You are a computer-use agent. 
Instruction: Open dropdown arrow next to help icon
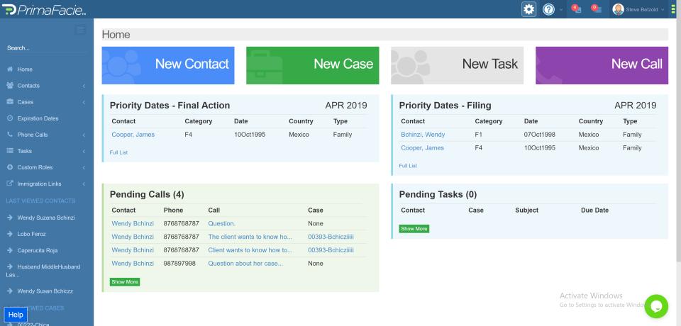560,9
